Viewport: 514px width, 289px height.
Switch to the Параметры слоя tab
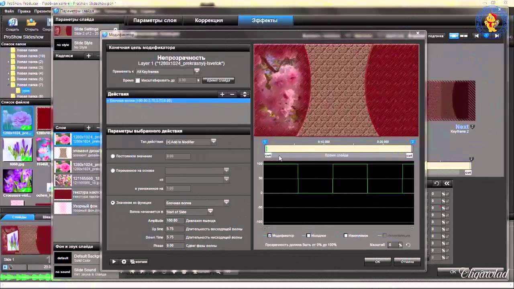point(155,20)
